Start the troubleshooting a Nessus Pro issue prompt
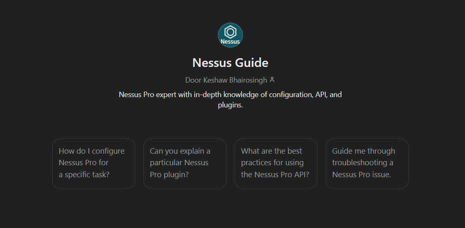This screenshot has height=228, width=465. click(x=367, y=164)
